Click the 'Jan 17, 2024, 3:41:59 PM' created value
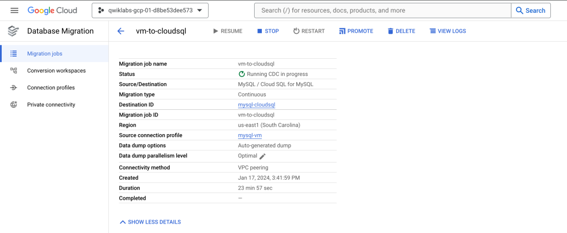This screenshot has width=567, height=233. pos(269,178)
